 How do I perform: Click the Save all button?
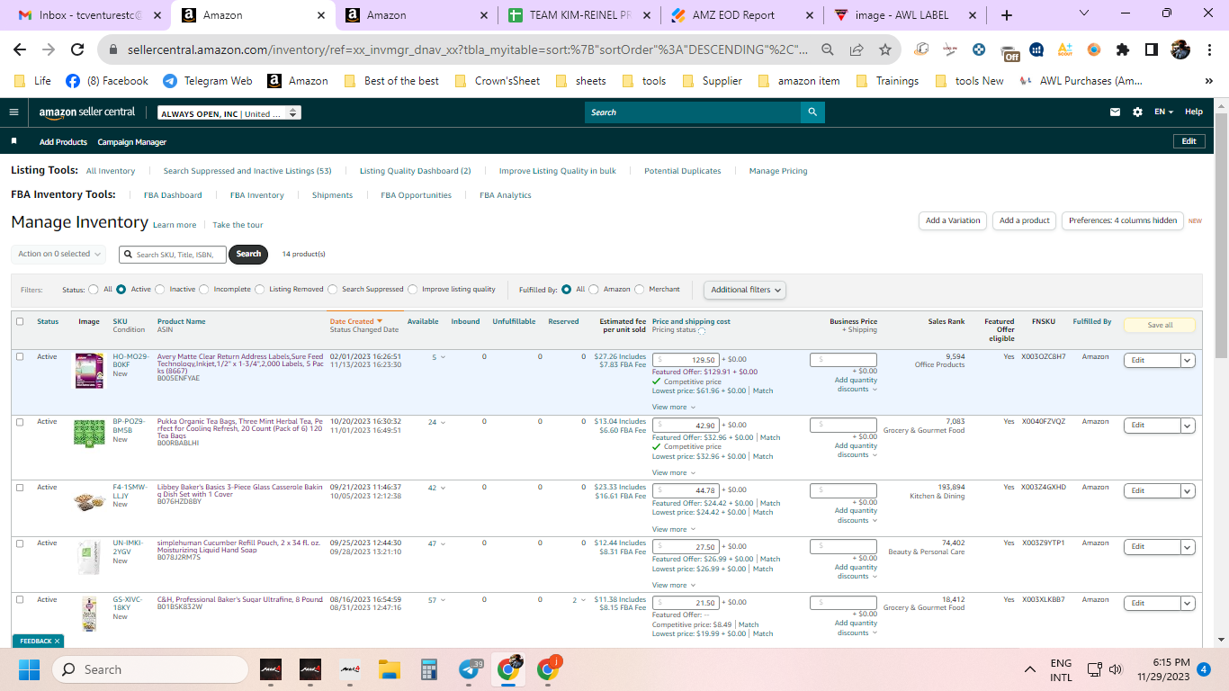click(x=1160, y=325)
